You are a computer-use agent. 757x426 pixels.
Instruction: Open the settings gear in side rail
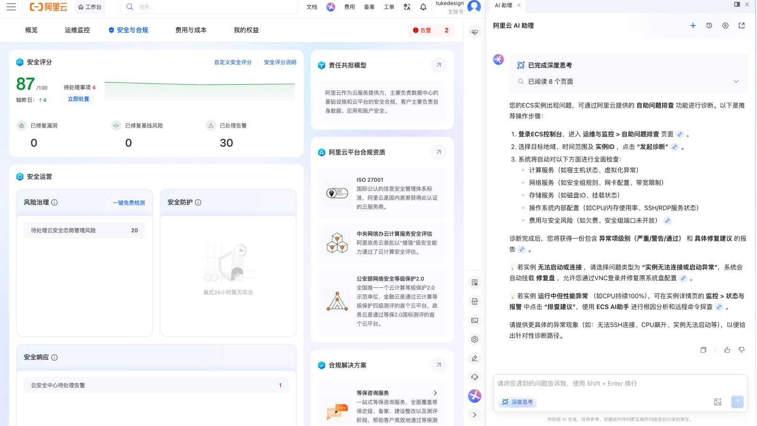(475, 339)
